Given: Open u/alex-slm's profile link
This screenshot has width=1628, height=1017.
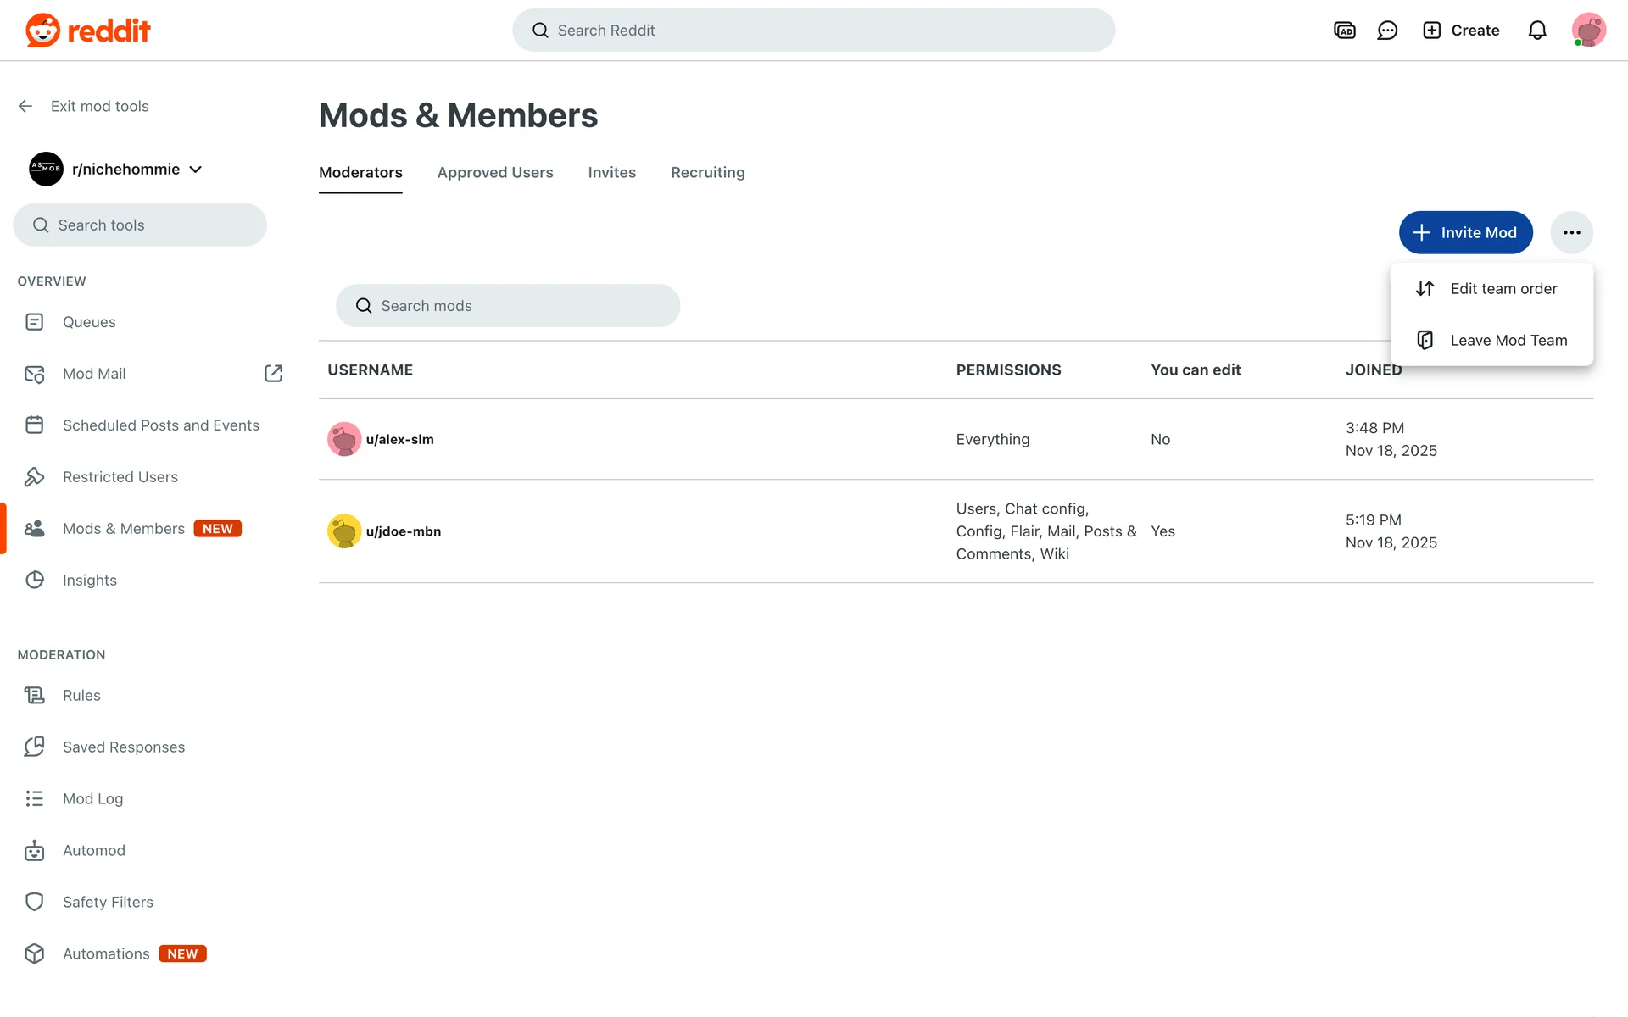Looking at the screenshot, I should (x=399, y=439).
